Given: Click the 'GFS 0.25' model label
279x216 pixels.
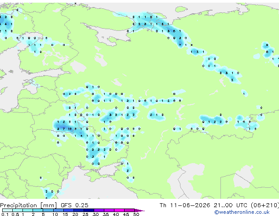Looking at the screenshot, I should click(74, 205).
